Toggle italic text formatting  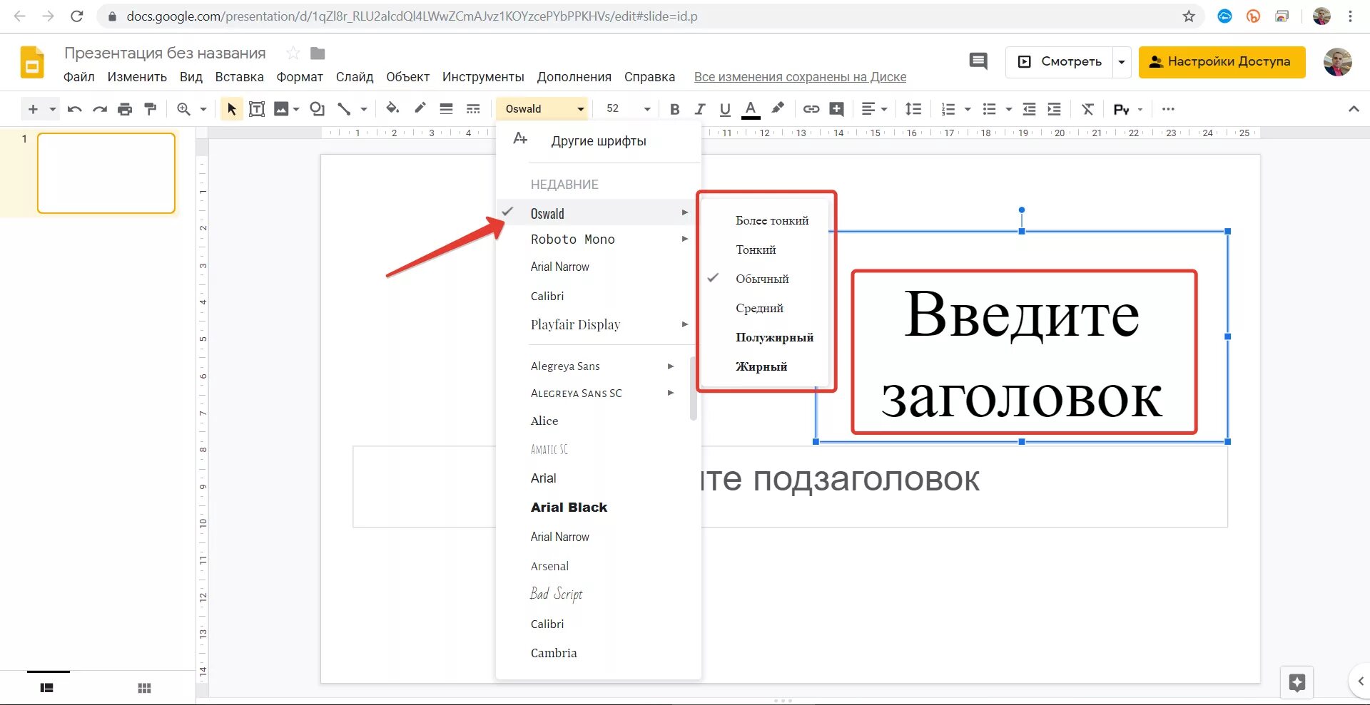(x=699, y=109)
